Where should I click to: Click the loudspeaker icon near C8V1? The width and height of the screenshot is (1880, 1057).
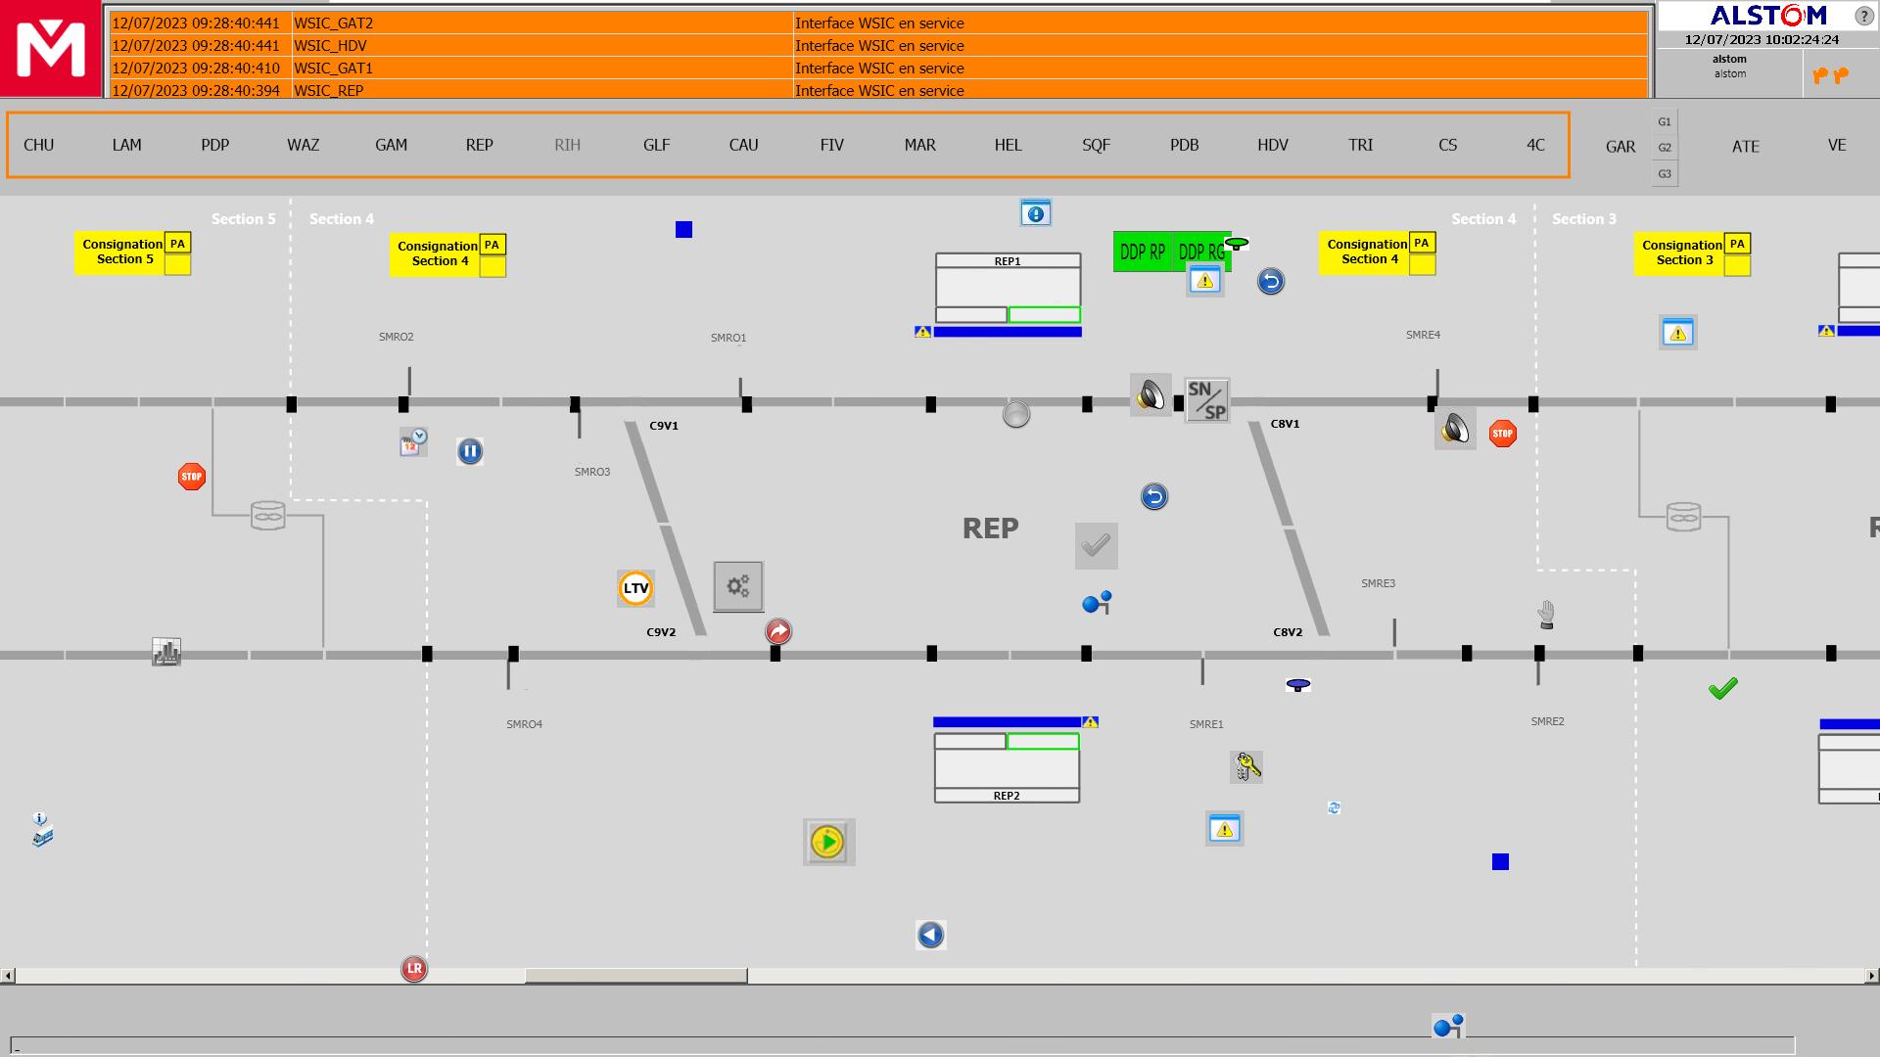(1455, 433)
